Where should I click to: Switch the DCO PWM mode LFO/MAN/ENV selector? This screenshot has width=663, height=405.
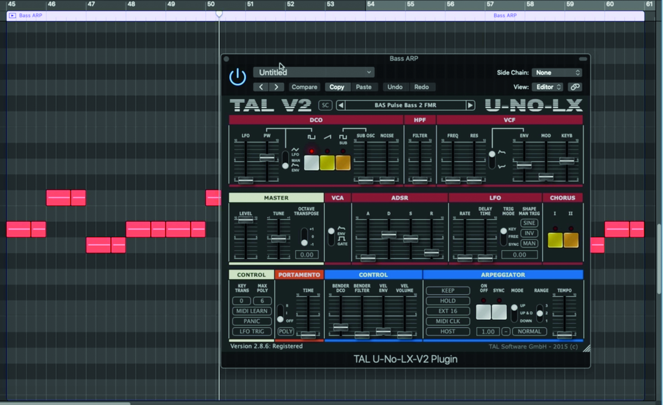point(285,160)
